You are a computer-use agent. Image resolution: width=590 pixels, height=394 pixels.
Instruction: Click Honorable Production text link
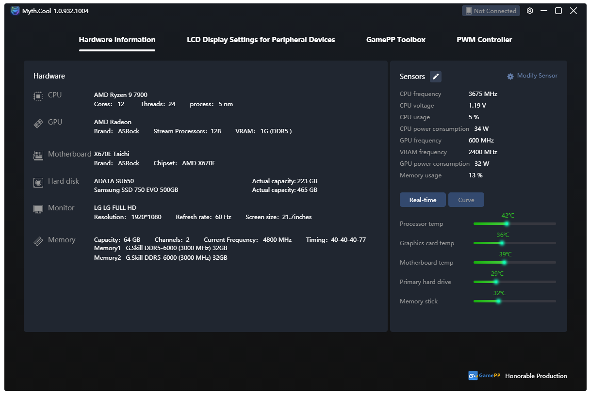tap(536, 376)
